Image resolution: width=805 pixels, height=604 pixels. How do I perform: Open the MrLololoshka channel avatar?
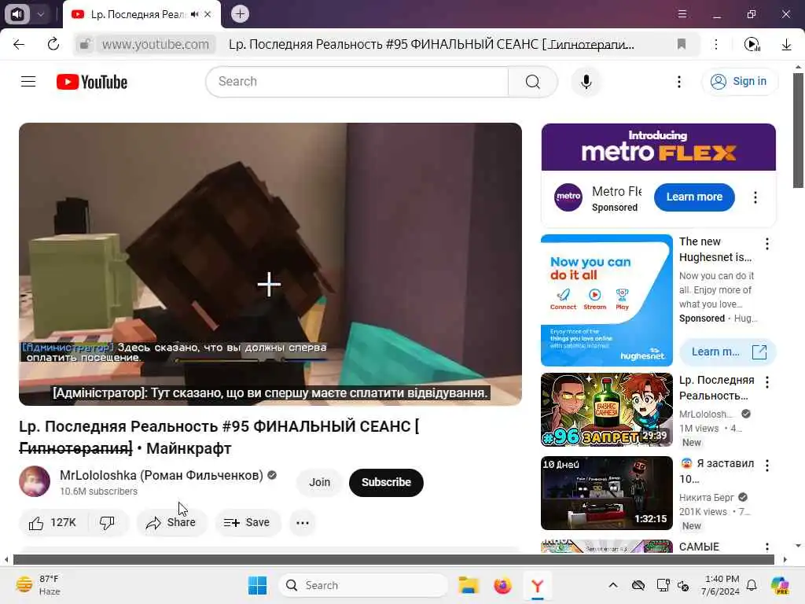pyautogui.click(x=35, y=481)
